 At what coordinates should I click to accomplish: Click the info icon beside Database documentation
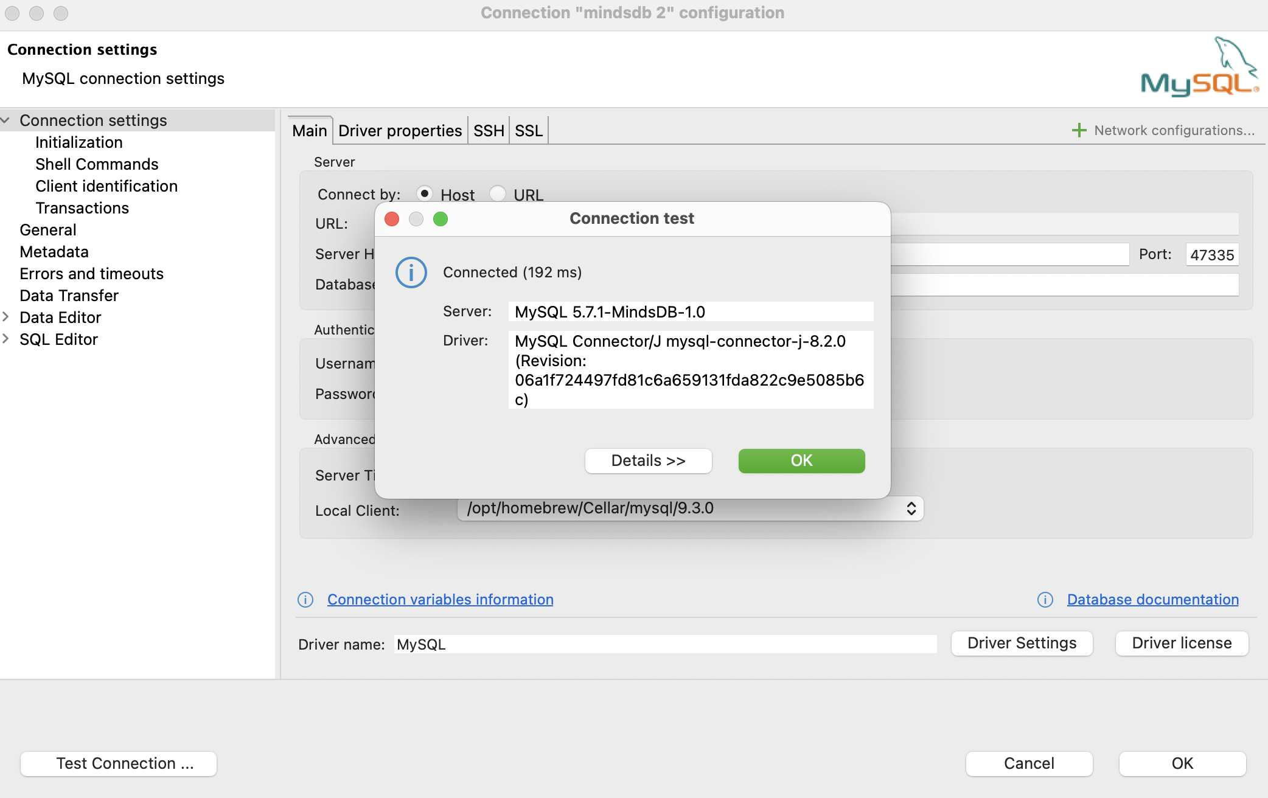tap(1045, 600)
